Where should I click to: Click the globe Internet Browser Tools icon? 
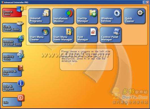pos(21,38)
